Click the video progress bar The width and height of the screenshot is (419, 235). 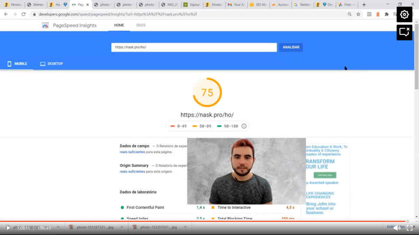click(209, 221)
